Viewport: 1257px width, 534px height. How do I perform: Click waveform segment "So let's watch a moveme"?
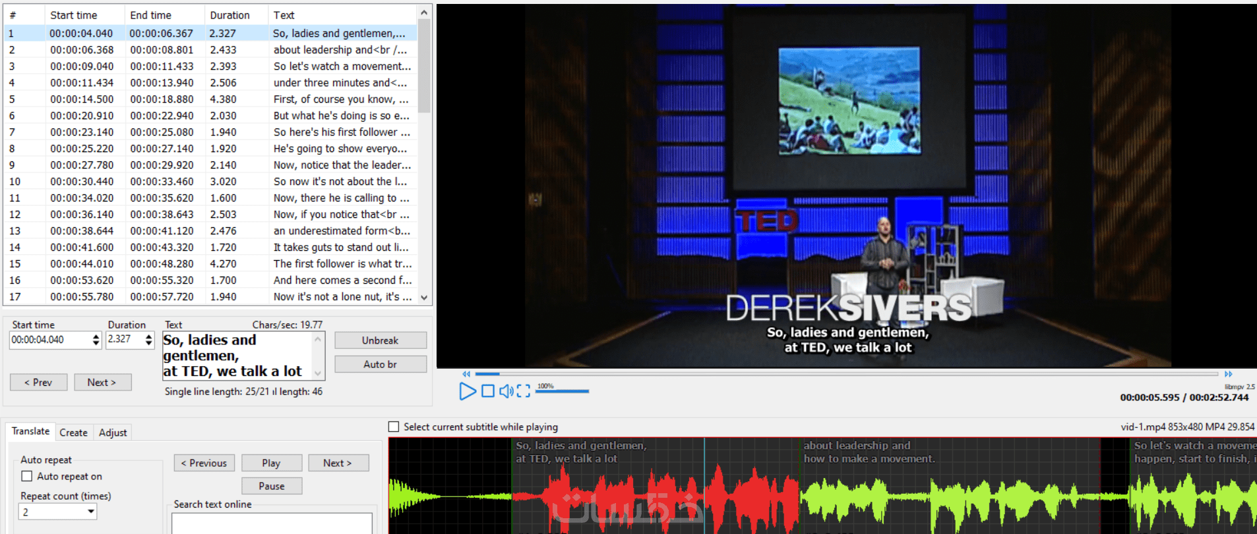pos(1194,486)
